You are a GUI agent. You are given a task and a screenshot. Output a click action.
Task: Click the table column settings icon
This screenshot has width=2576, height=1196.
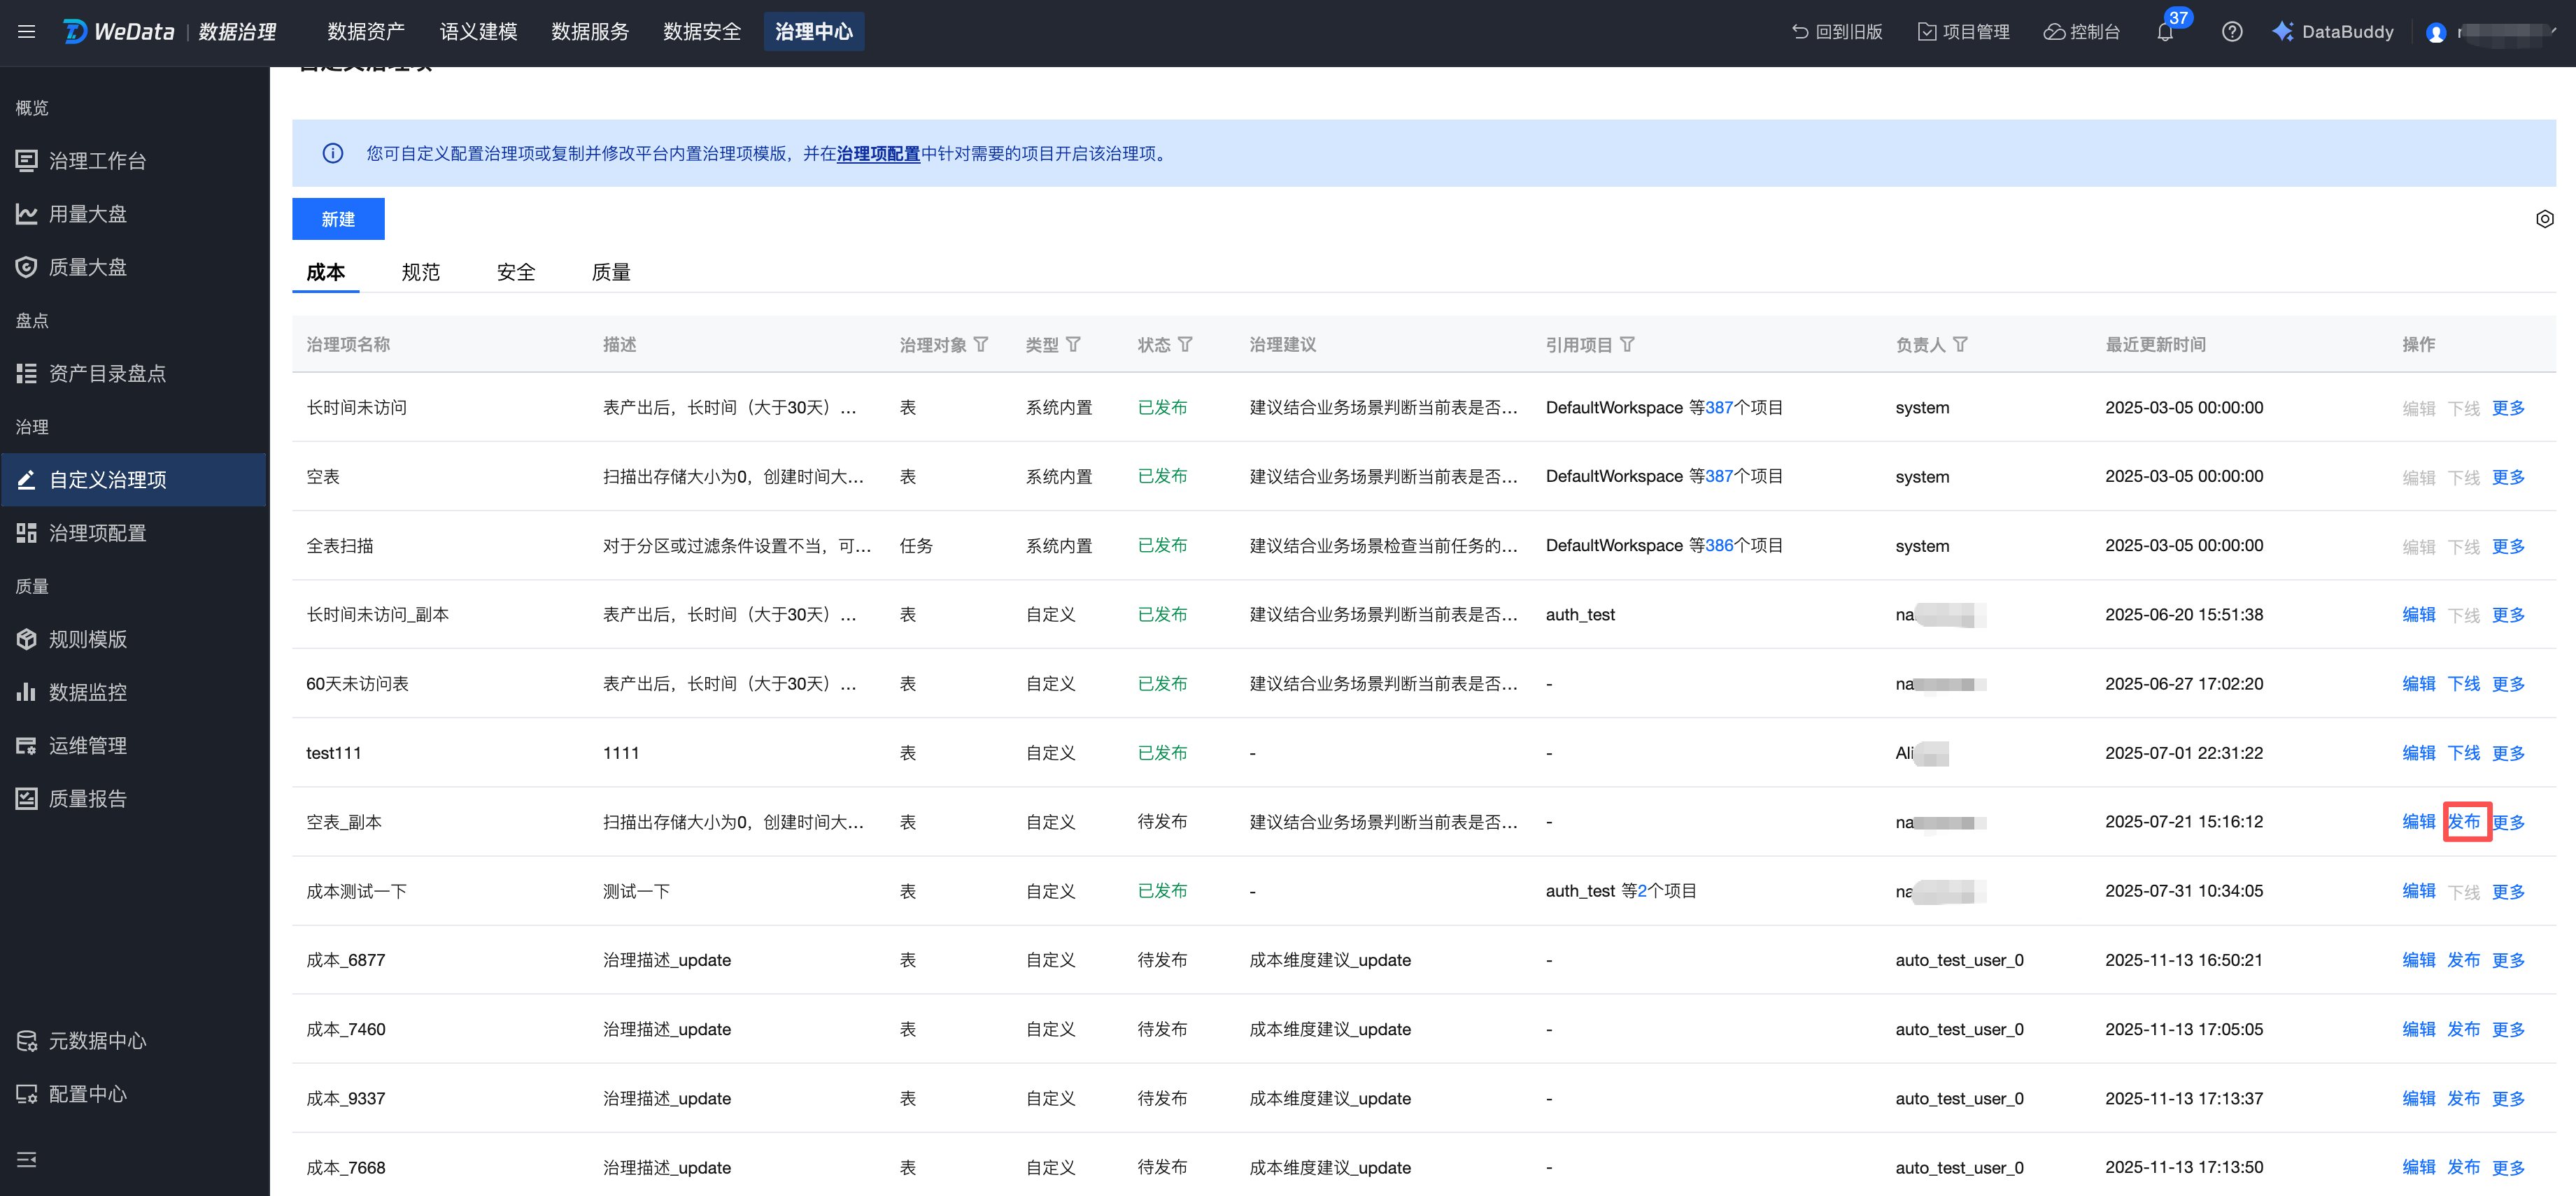click(2544, 219)
